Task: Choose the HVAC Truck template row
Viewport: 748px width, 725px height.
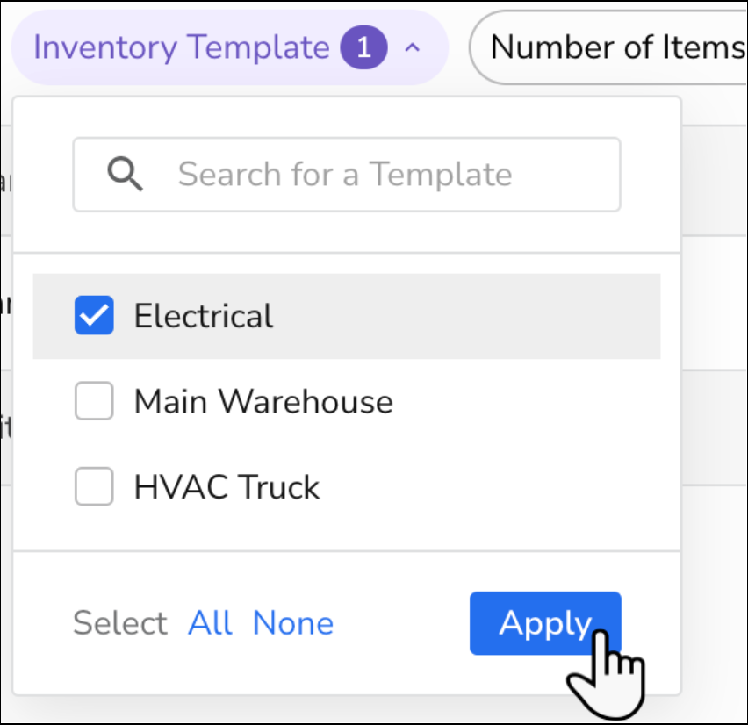Action: 227,487
